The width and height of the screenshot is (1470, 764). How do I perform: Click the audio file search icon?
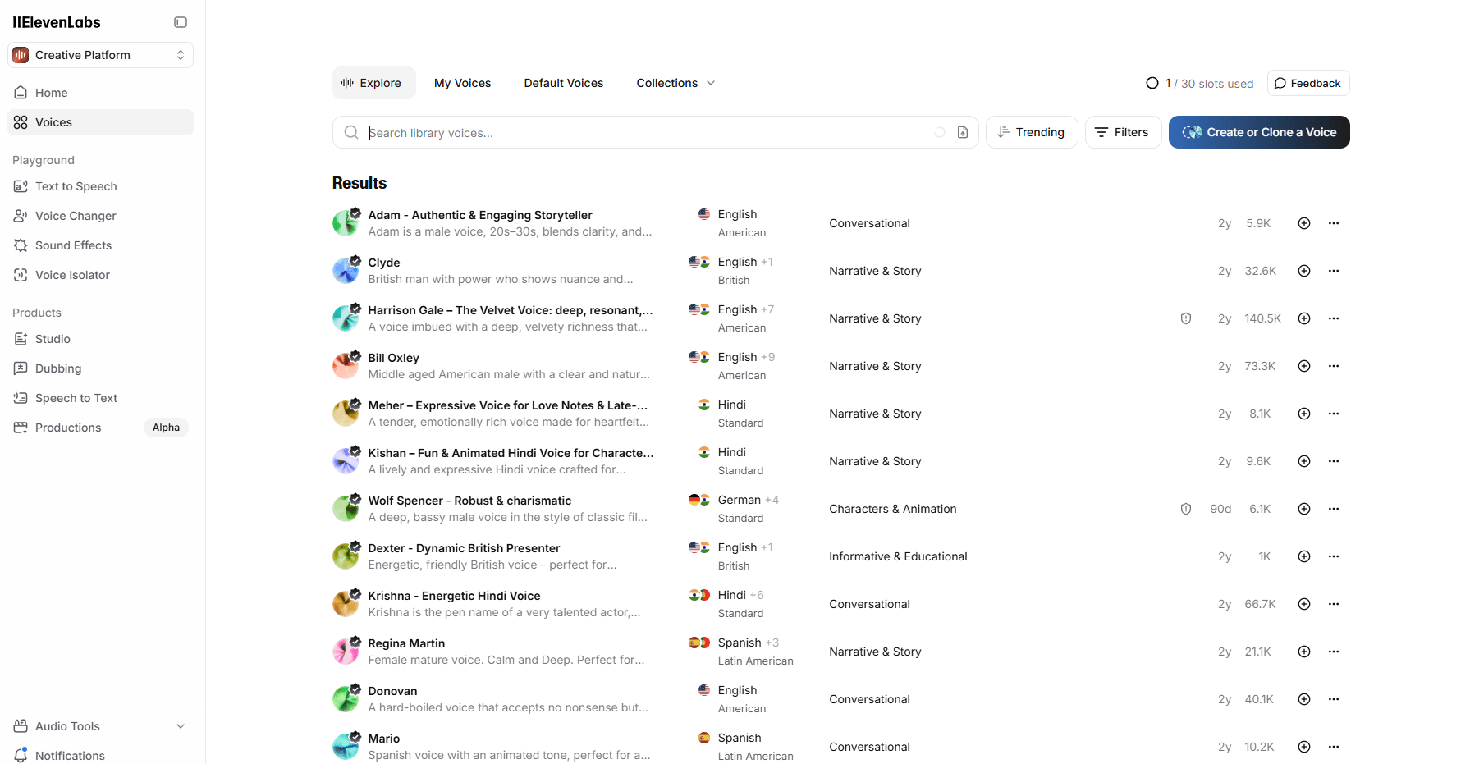[963, 132]
